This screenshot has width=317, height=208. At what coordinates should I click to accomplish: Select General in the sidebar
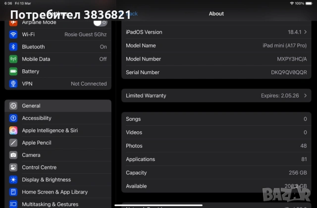click(x=58, y=105)
